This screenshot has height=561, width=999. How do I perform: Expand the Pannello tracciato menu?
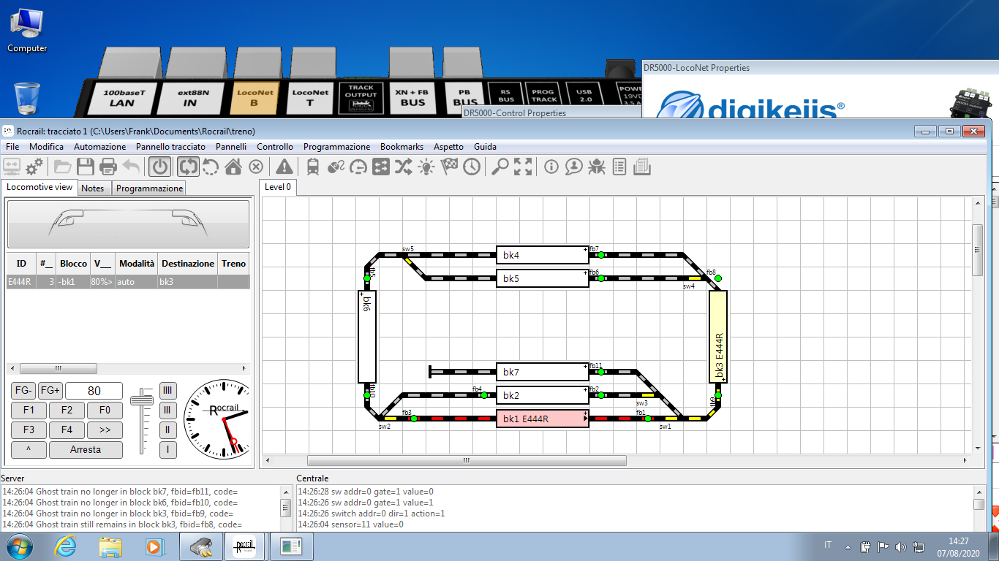tap(170, 147)
